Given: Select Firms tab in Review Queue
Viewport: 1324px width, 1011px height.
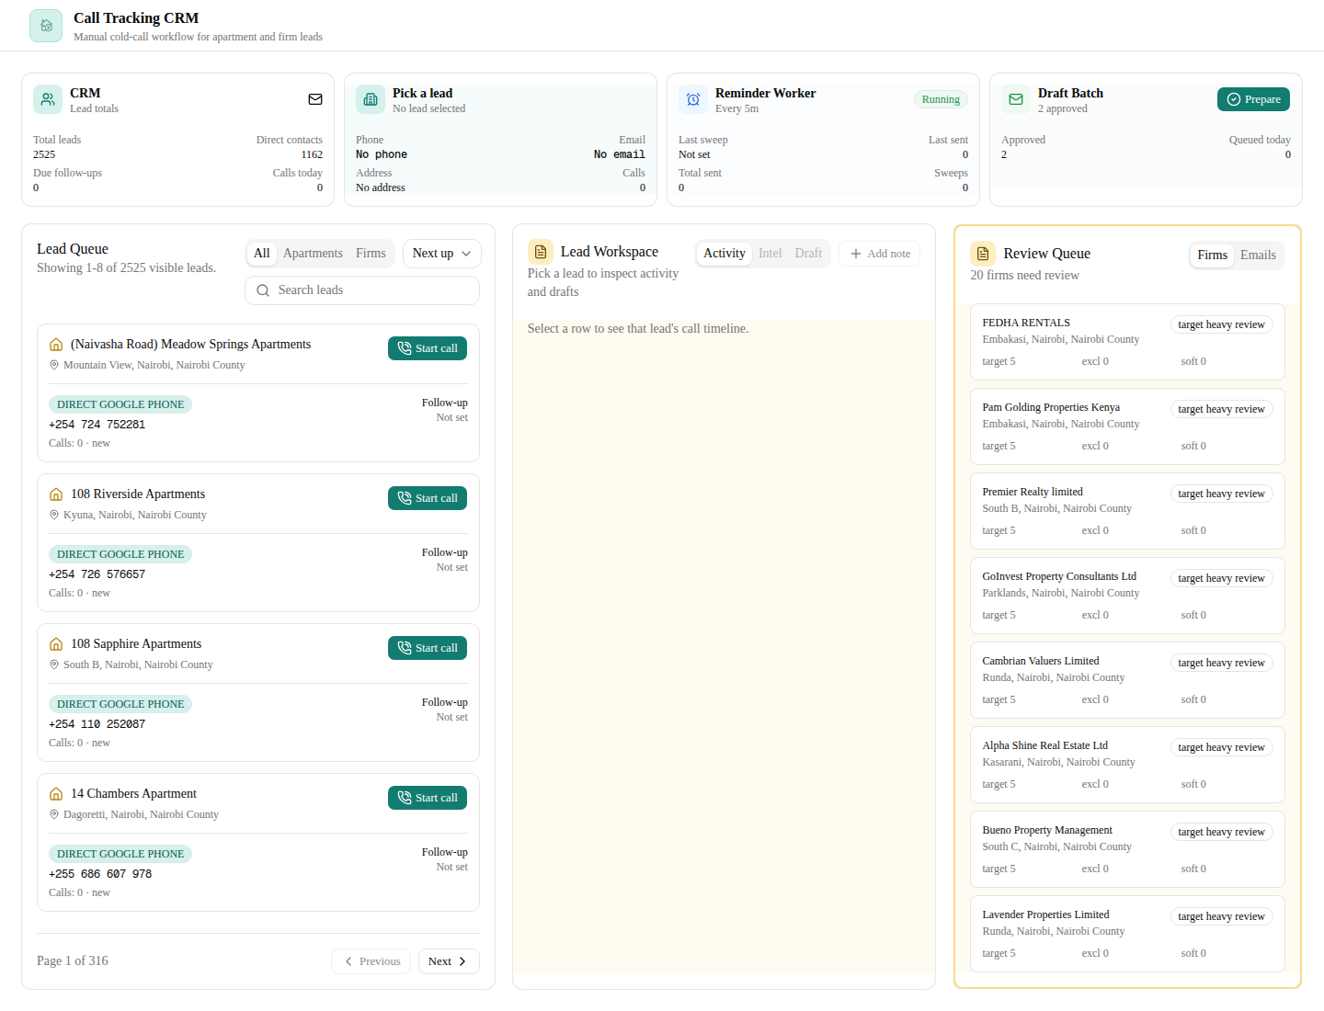Looking at the screenshot, I should tap(1213, 256).
